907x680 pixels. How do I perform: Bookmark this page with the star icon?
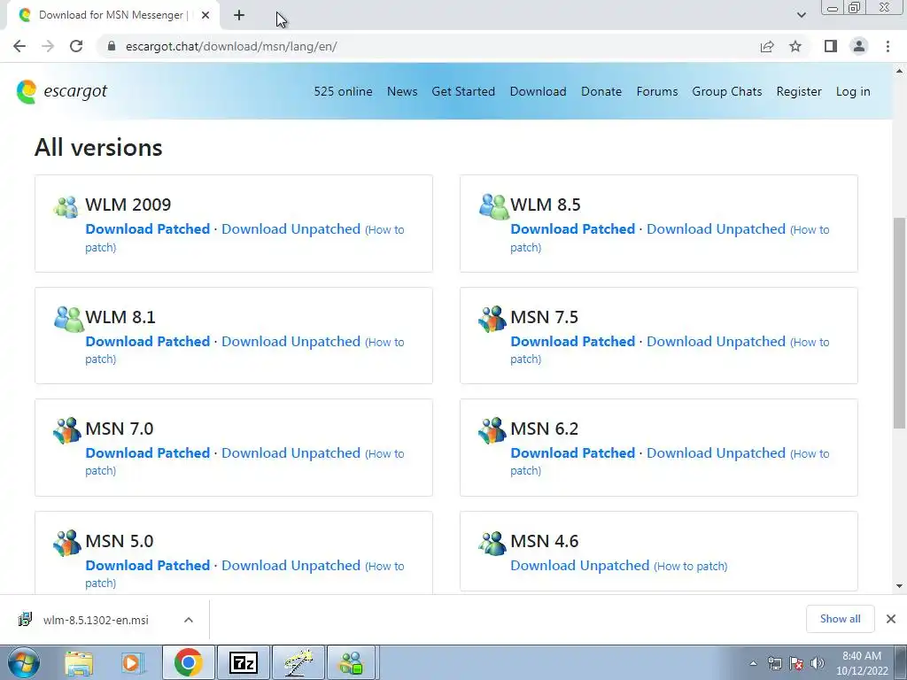point(795,46)
